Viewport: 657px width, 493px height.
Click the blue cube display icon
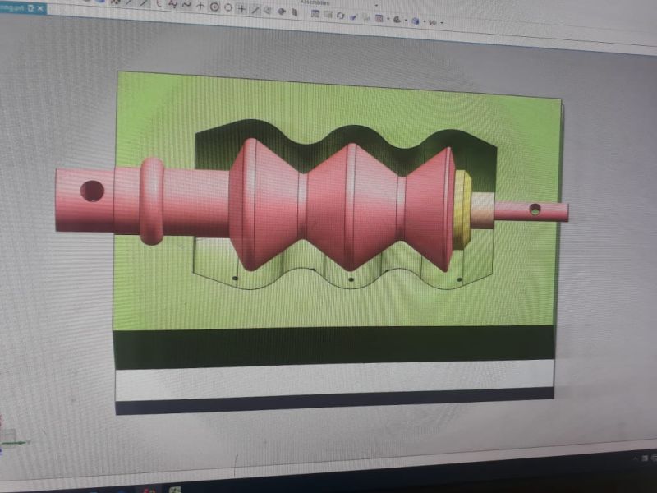[416, 21]
